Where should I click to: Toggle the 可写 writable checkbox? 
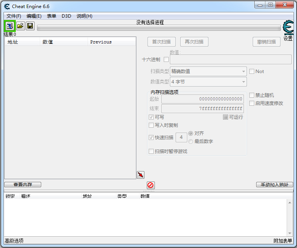[x=151, y=117]
